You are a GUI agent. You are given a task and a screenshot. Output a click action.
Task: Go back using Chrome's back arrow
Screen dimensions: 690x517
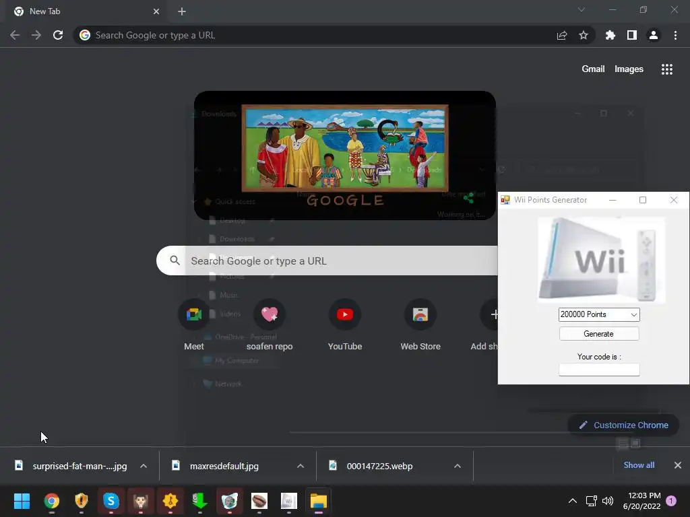point(15,35)
